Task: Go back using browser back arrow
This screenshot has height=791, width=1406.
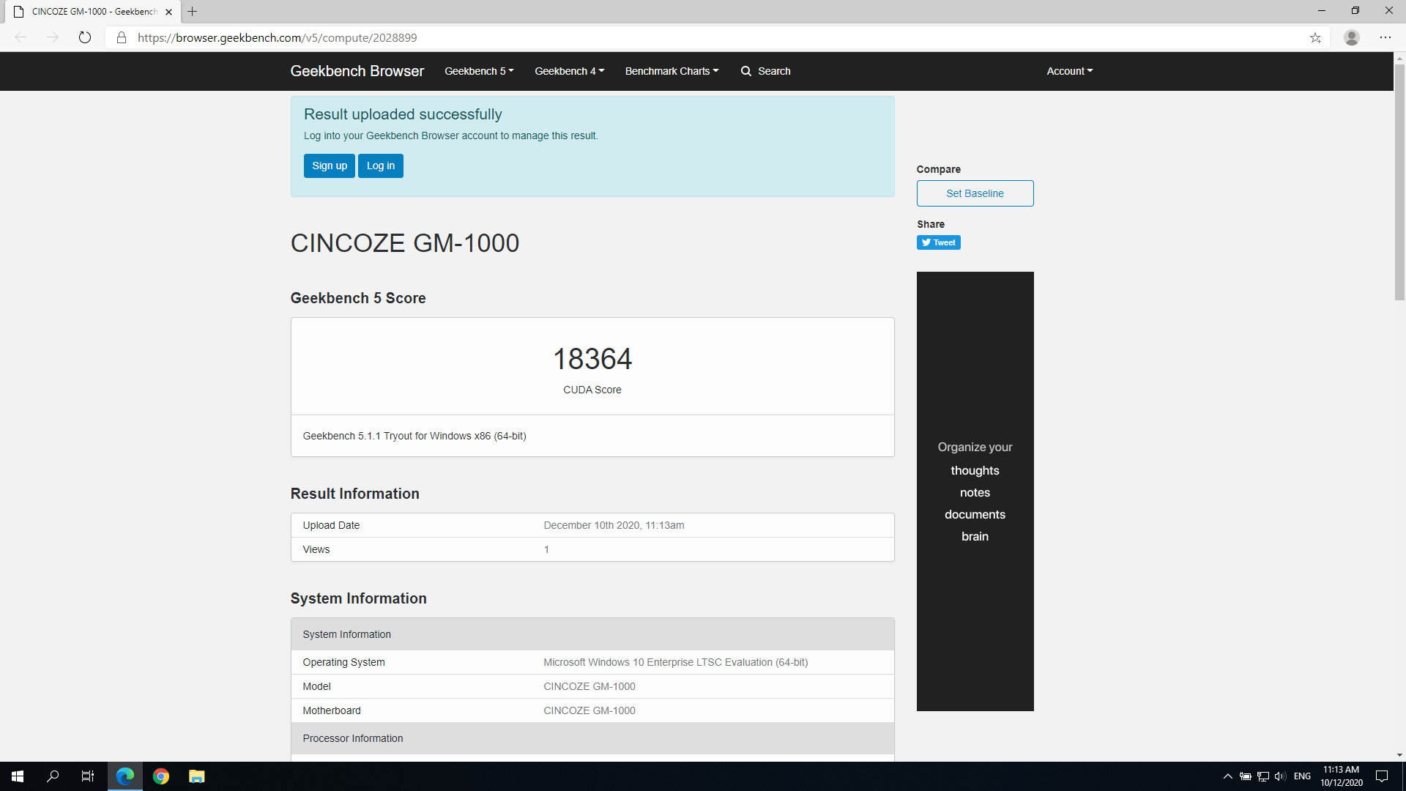Action: pyautogui.click(x=21, y=37)
